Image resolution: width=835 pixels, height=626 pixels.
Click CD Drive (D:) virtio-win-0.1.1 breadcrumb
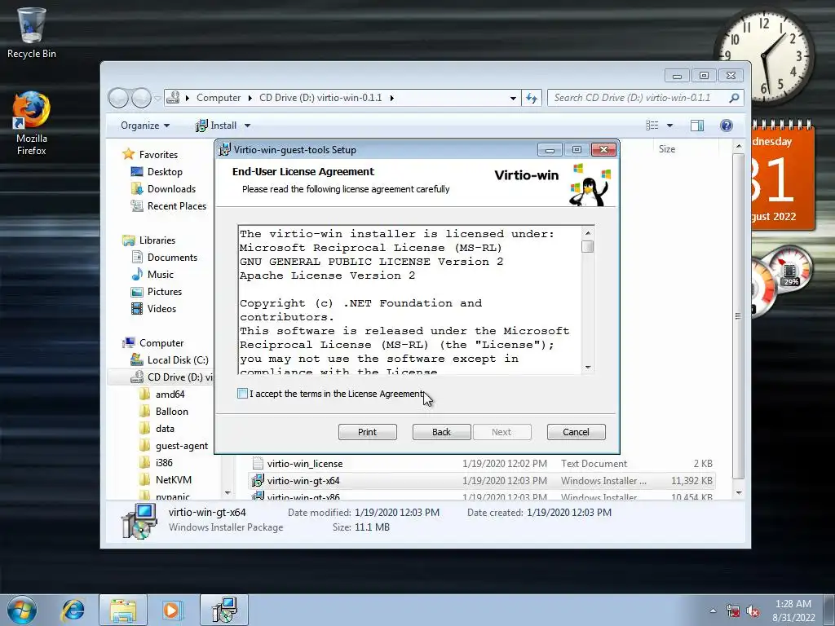click(x=320, y=98)
